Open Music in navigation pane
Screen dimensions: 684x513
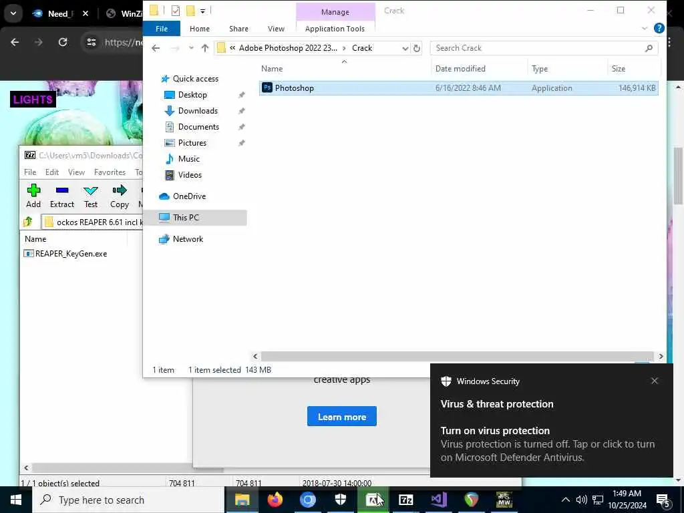click(188, 159)
